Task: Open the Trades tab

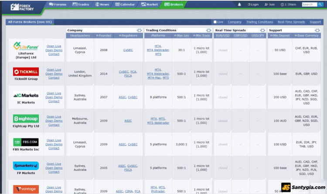Action: coord(81,4)
